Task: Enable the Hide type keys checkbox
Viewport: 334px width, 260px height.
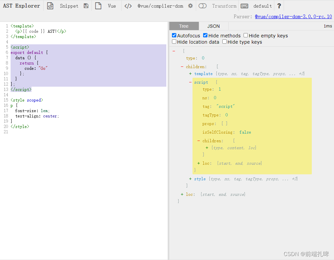Action: coord(225,42)
